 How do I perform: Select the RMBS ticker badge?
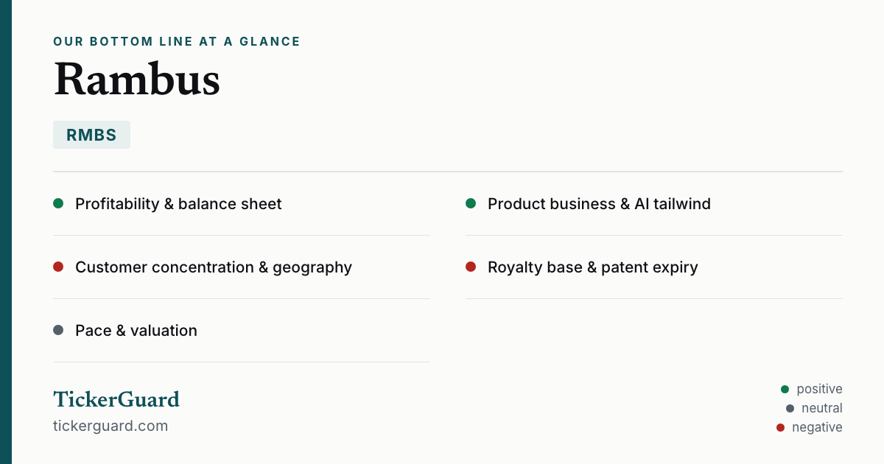point(91,135)
